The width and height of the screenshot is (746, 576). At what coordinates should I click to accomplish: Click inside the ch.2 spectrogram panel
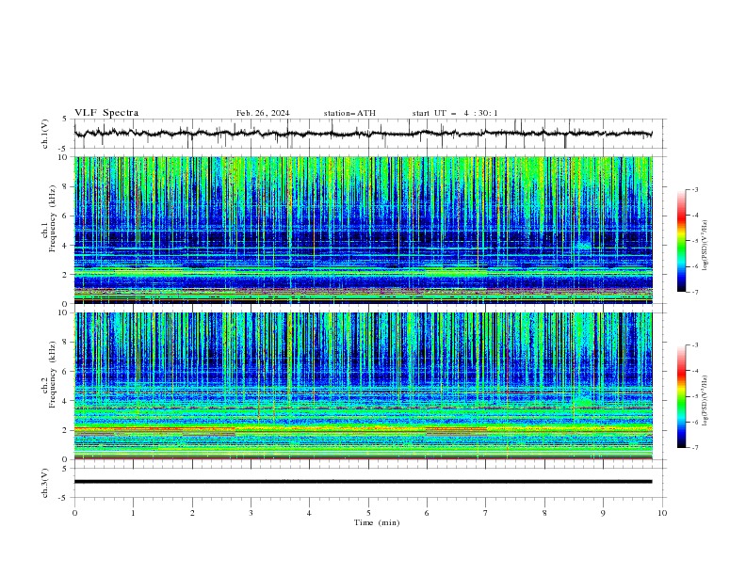click(363, 386)
